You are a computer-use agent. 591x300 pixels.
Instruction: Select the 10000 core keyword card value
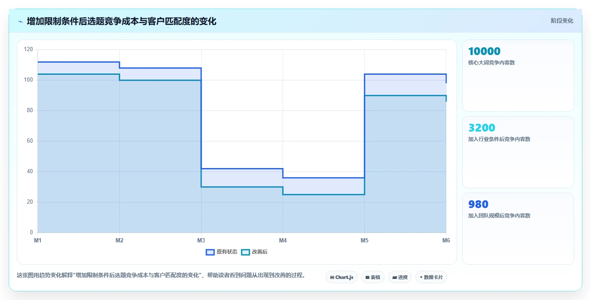[x=484, y=51]
